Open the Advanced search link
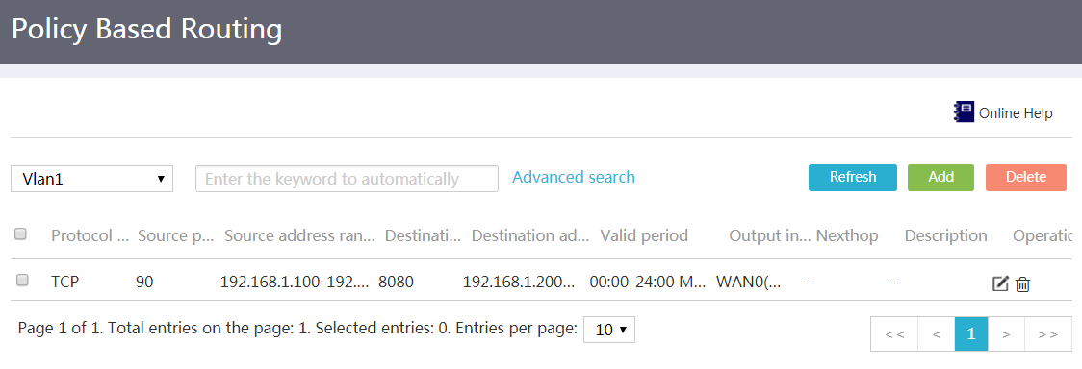The height and width of the screenshot is (369, 1082). [x=574, y=177]
